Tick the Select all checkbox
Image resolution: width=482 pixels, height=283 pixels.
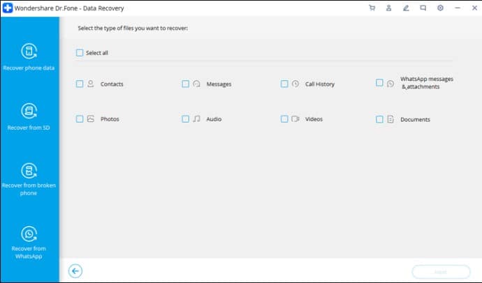point(80,53)
